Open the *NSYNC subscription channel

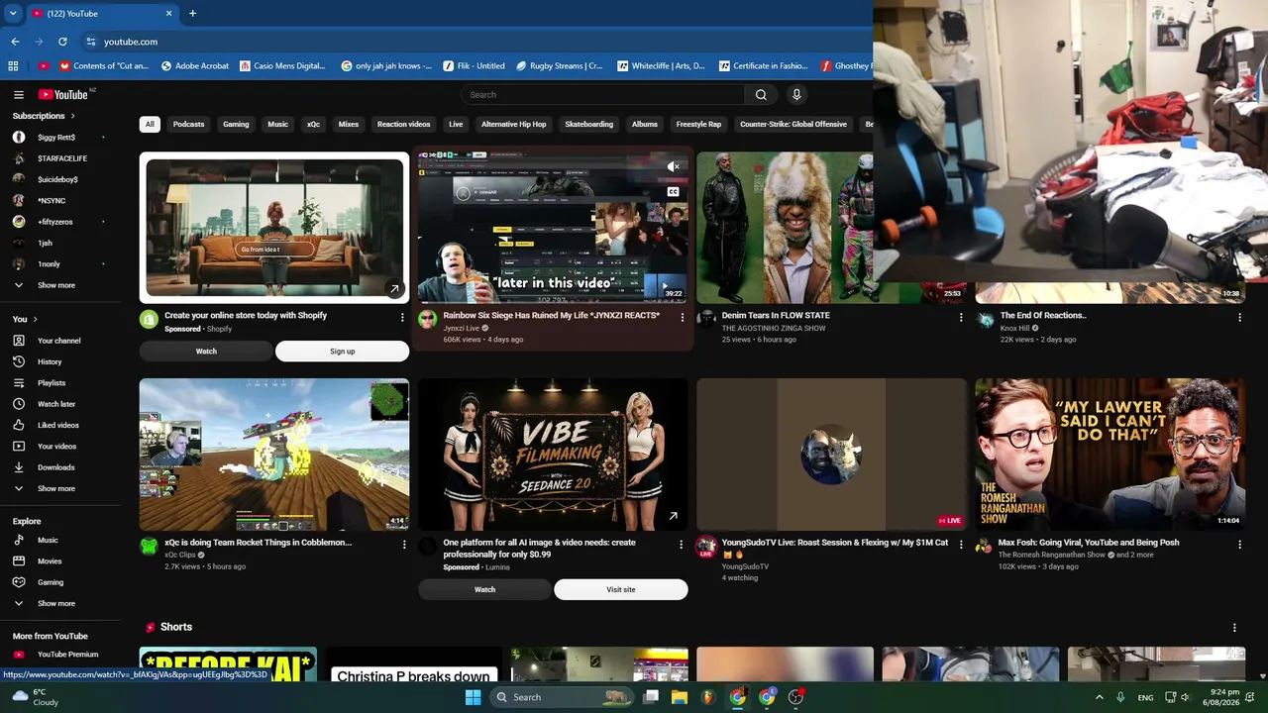pyautogui.click(x=52, y=201)
